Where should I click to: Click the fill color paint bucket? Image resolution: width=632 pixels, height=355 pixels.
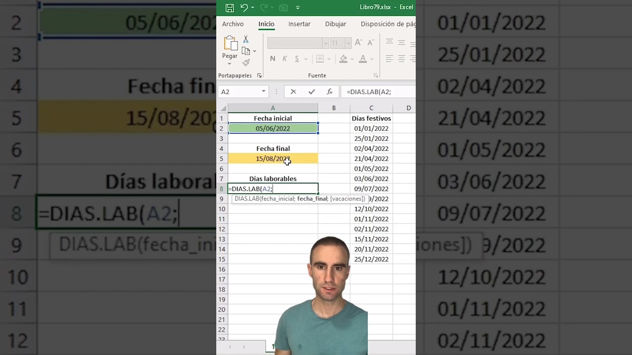coord(343,59)
